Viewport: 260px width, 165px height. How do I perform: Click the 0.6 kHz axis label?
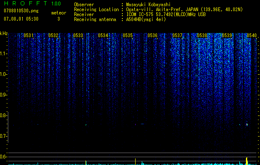coord(3,157)
